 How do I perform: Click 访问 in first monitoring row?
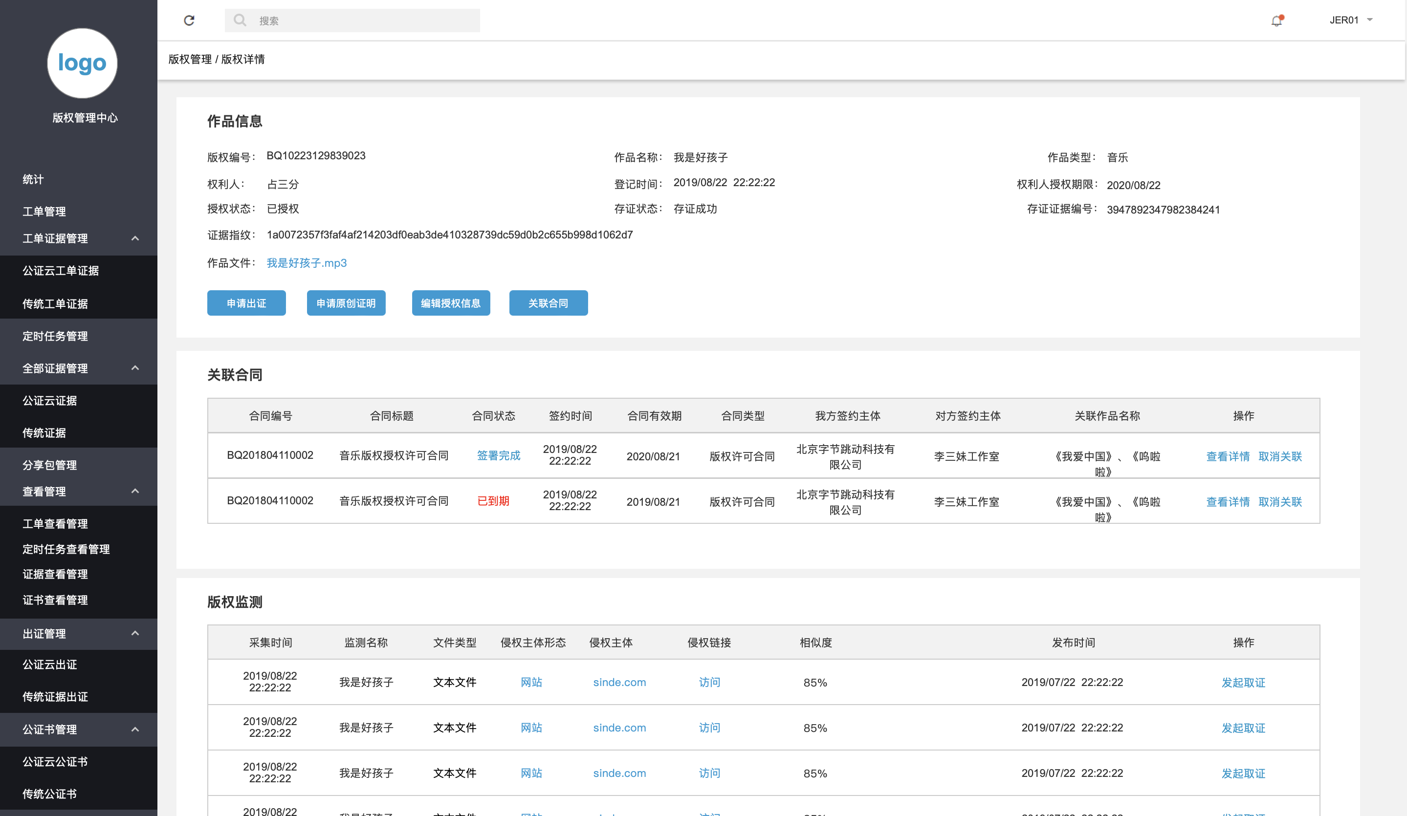tap(709, 682)
